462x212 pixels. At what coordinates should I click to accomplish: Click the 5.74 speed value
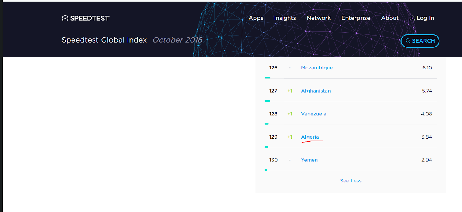point(427,91)
